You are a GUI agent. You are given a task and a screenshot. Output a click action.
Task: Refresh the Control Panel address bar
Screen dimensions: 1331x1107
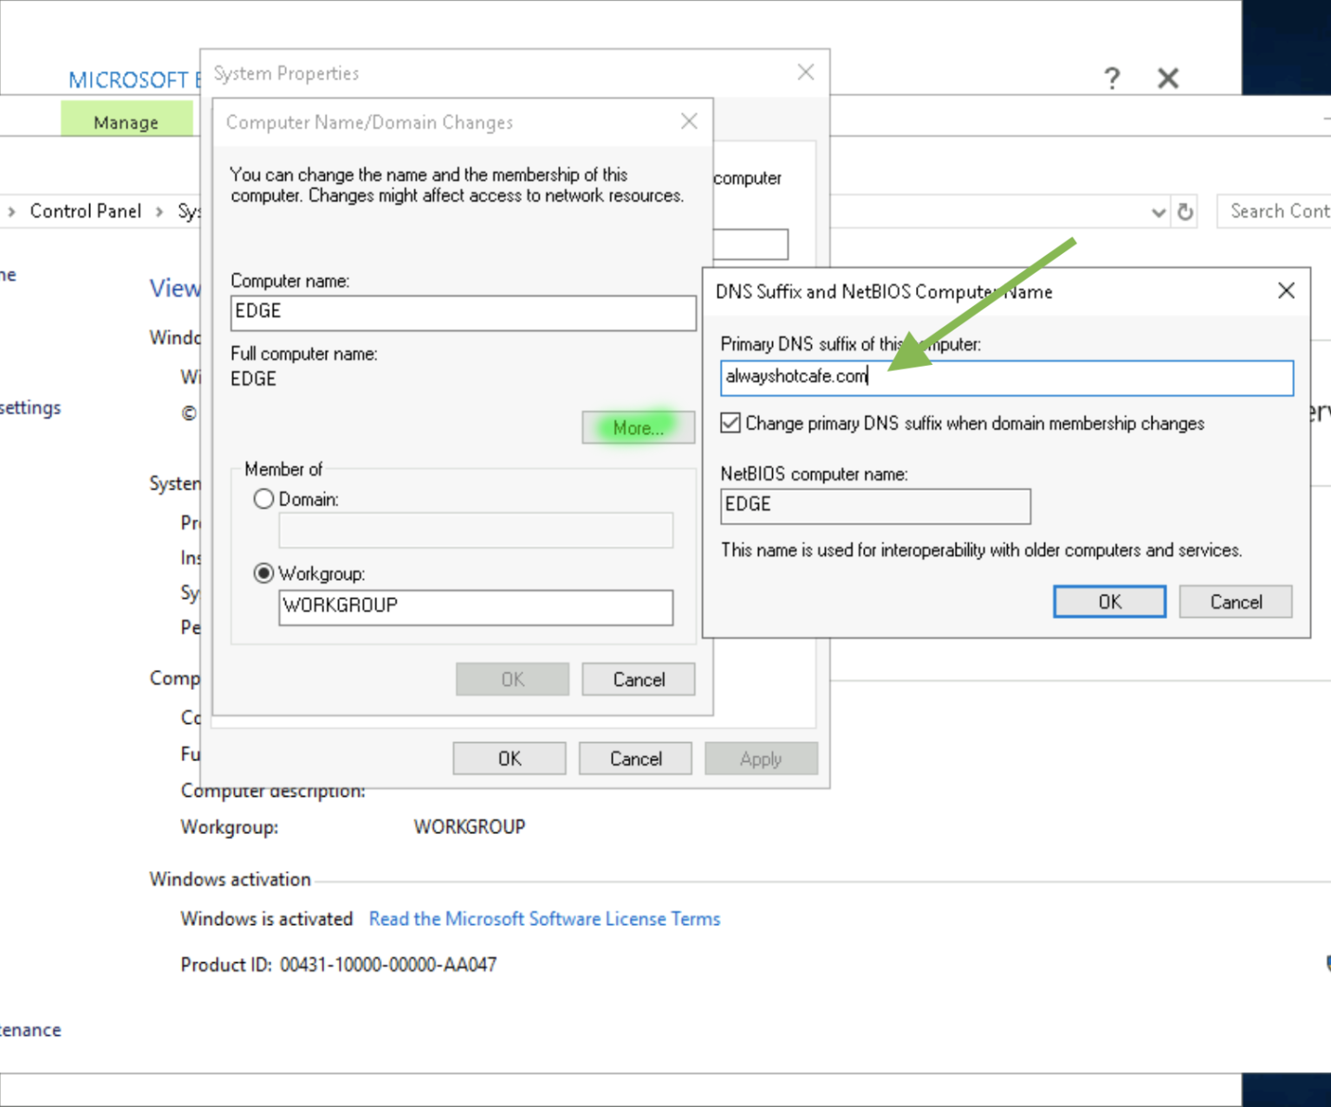coord(1185,212)
